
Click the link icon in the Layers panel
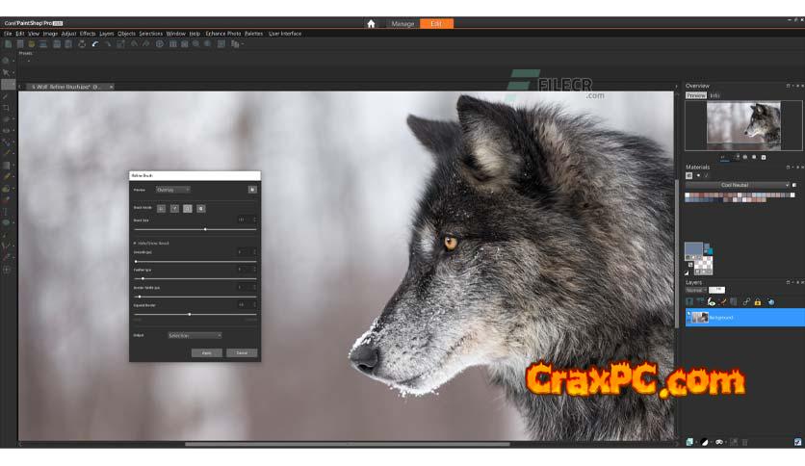pos(746,302)
